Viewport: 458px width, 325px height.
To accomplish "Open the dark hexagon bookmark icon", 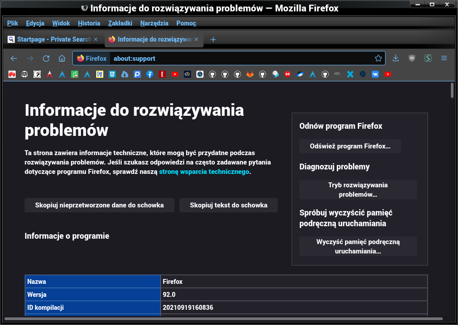I will [x=363, y=75].
